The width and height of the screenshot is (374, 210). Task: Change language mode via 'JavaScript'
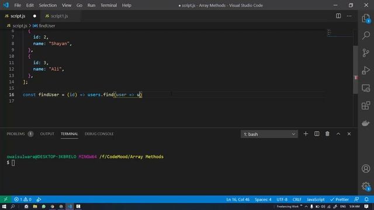(x=316, y=199)
